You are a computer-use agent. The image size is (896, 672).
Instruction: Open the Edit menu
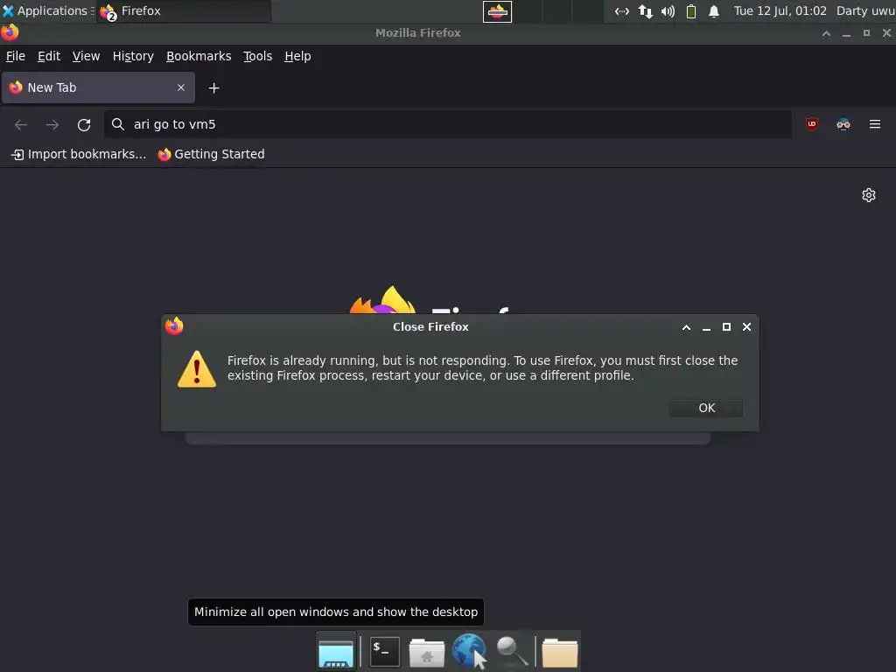pos(49,56)
